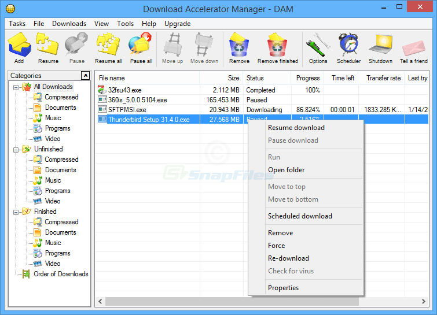Image resolution: width=437 pixels, height=315 pixels.
Task: Open the Help menu
Action: point(149,24)
